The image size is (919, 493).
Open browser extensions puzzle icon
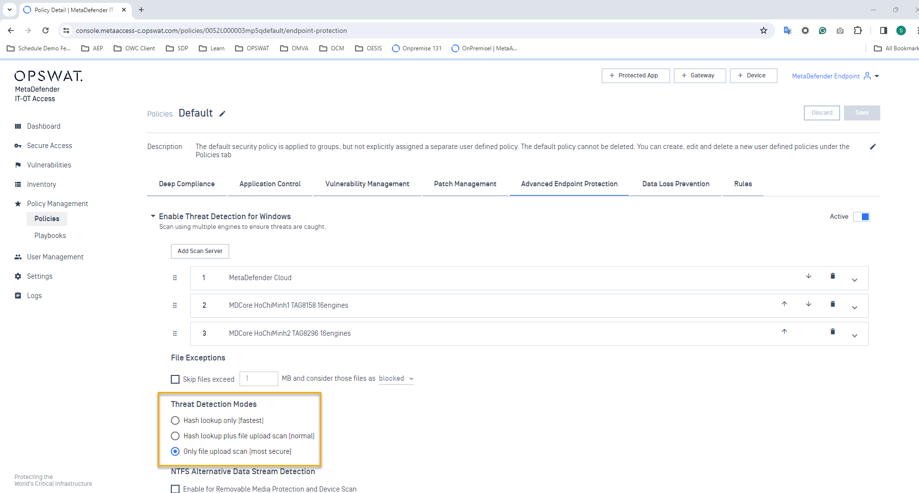(x=858, y=30)
